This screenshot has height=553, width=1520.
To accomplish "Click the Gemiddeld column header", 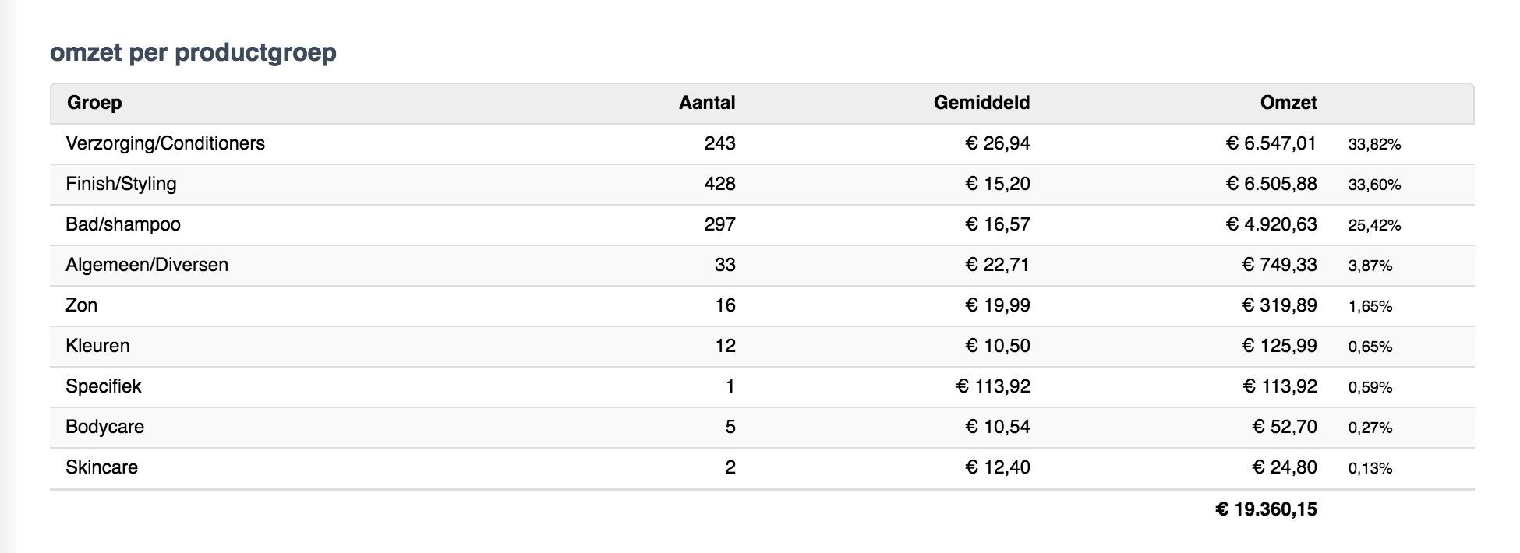I will (981, 103).
